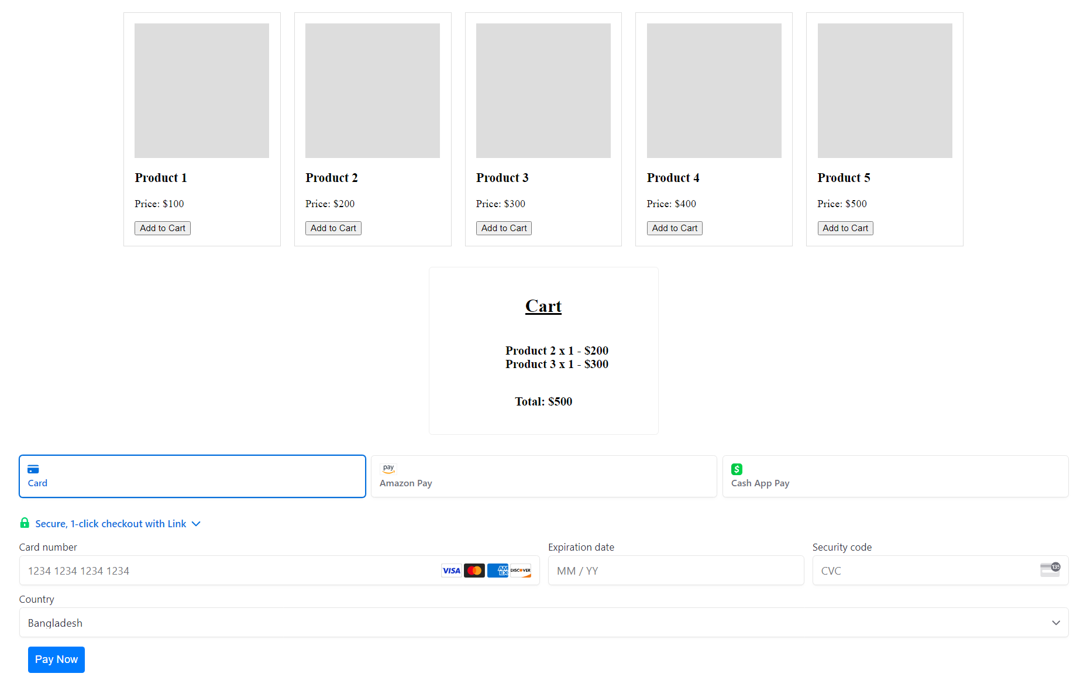Select the Card payment method tab
1077x694 pixels.
point(192,476)
